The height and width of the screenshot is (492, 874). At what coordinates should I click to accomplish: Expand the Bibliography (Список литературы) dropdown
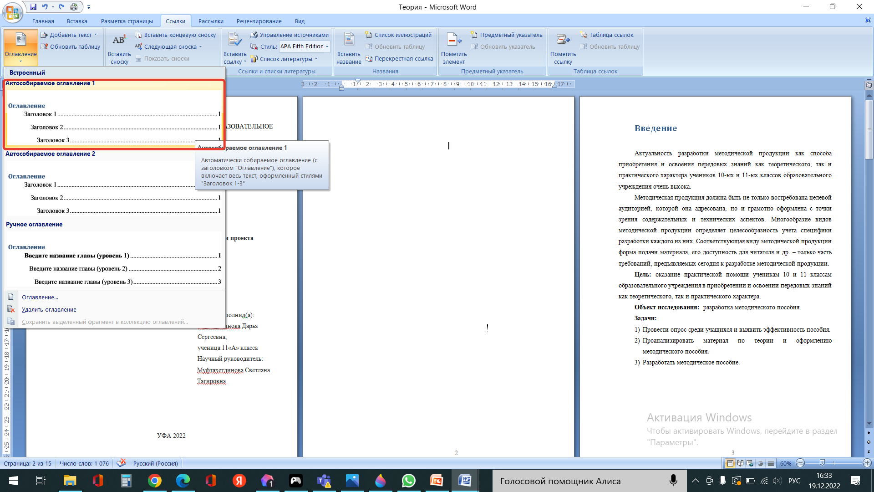pyautogui.click(x=316, y=59)
